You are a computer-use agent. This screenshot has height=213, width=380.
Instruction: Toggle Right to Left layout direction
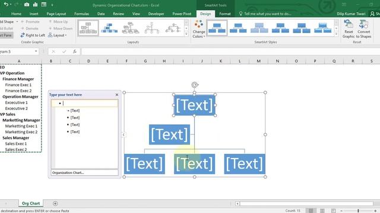33,35
